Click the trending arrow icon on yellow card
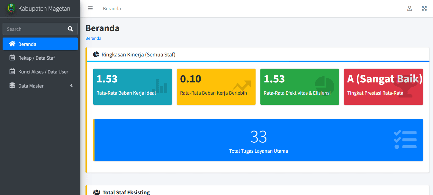Screen dimensions: 433x195 pyautogui.click(x=241, y=86)
